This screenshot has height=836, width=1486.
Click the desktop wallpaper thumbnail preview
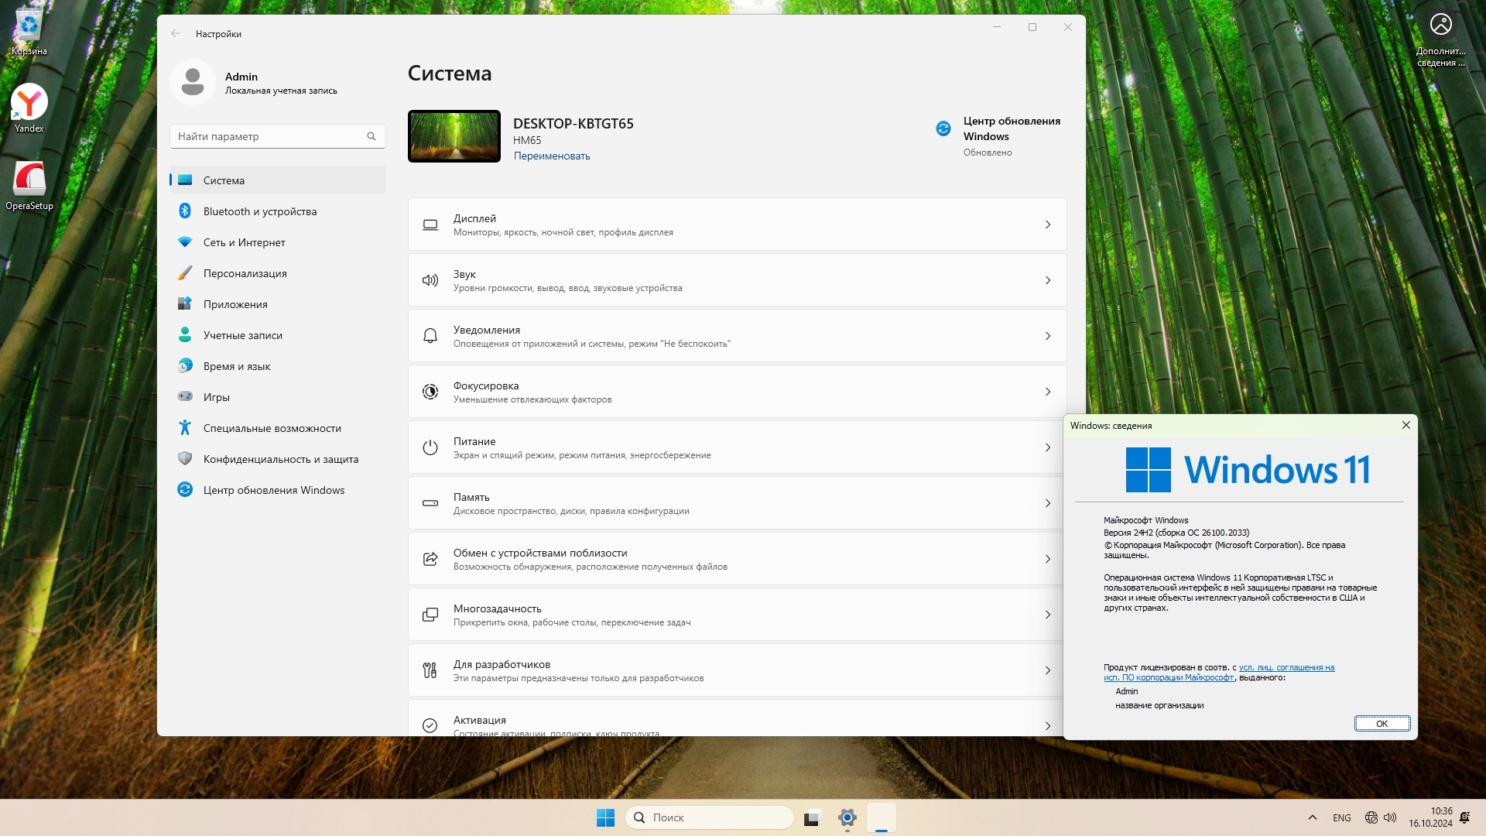tap(454, 136)
